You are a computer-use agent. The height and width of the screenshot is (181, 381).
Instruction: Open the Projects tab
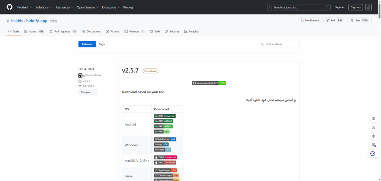[x=134, y=31]
